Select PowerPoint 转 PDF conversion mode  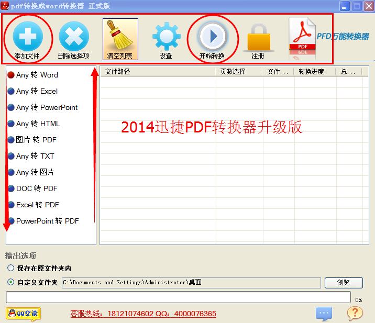coord(43,221)
